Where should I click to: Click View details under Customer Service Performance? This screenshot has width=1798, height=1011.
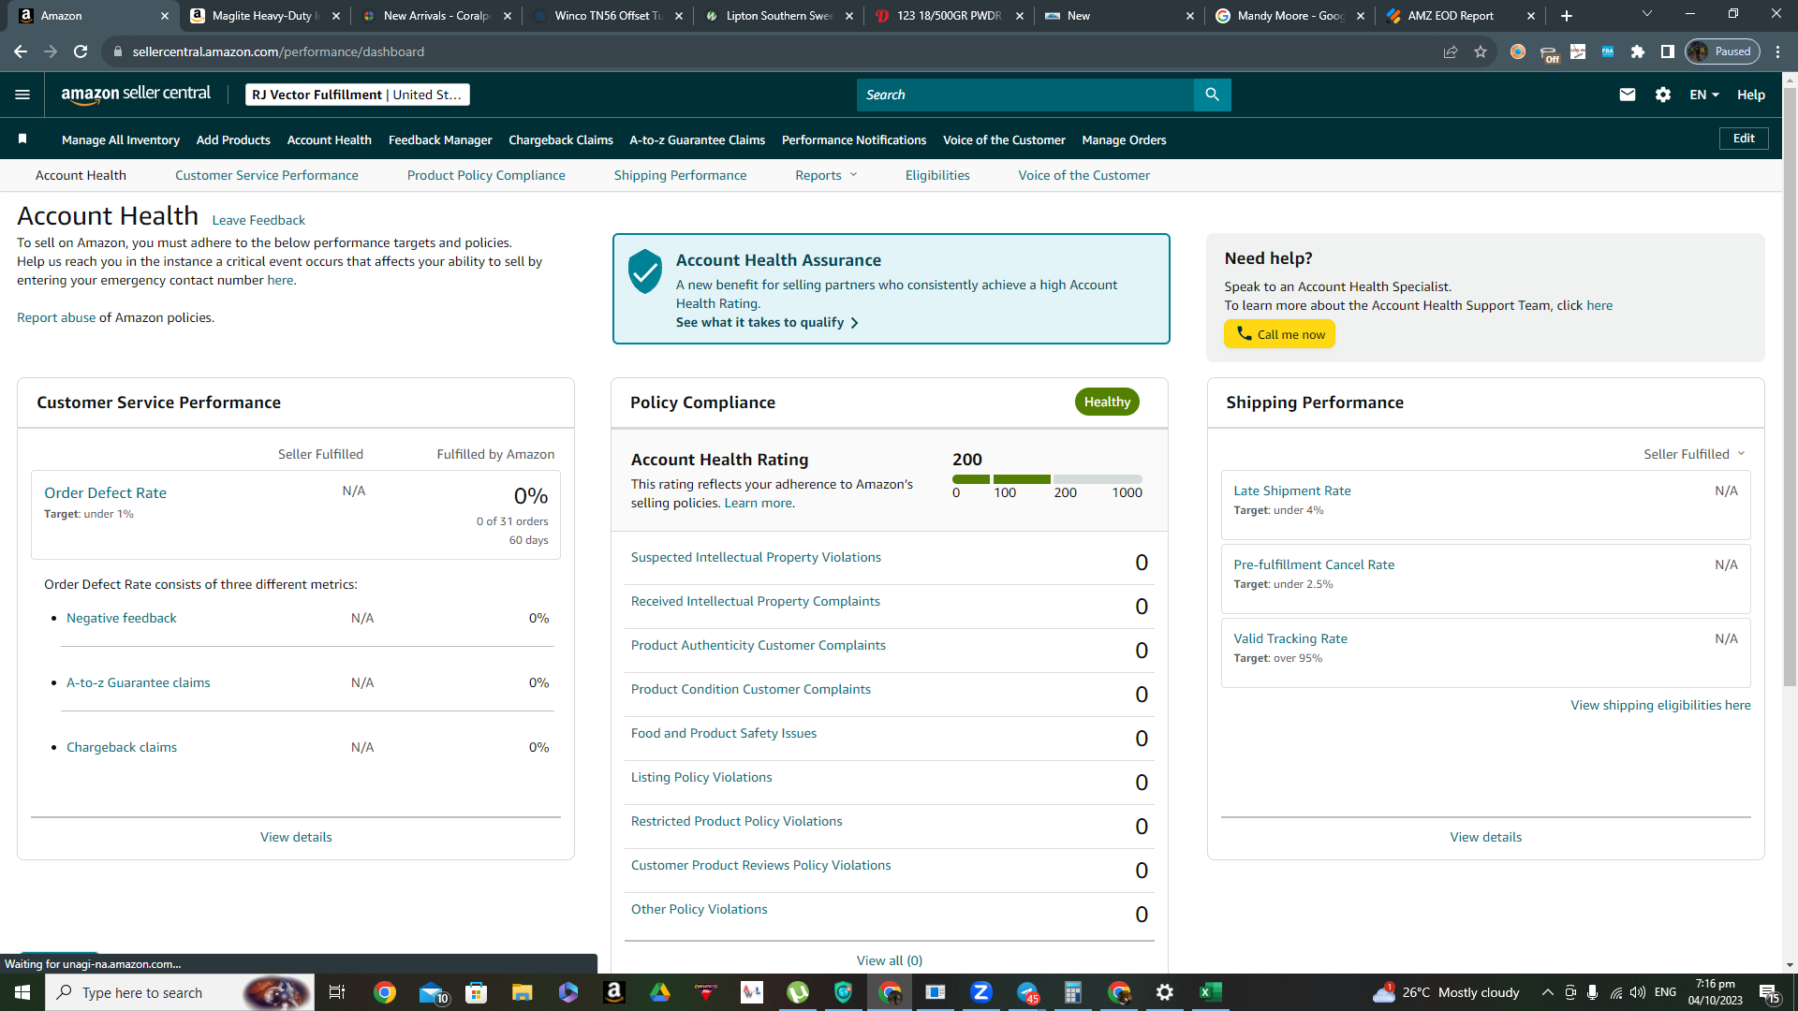point(296,837)
